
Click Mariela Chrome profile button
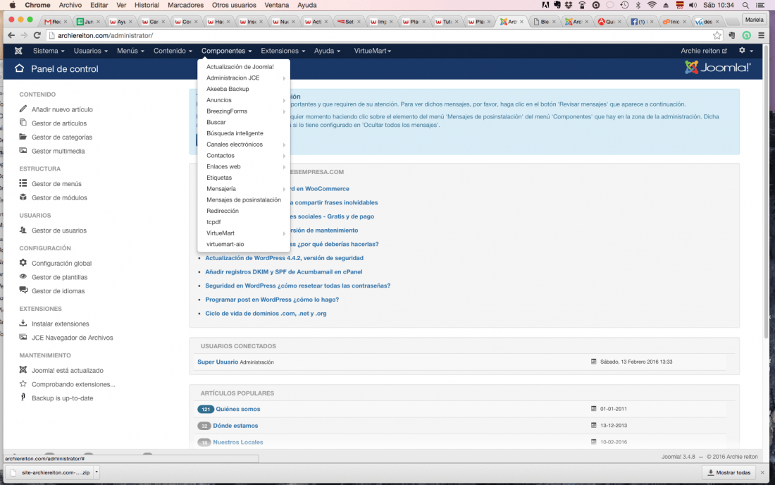point(755,20)
